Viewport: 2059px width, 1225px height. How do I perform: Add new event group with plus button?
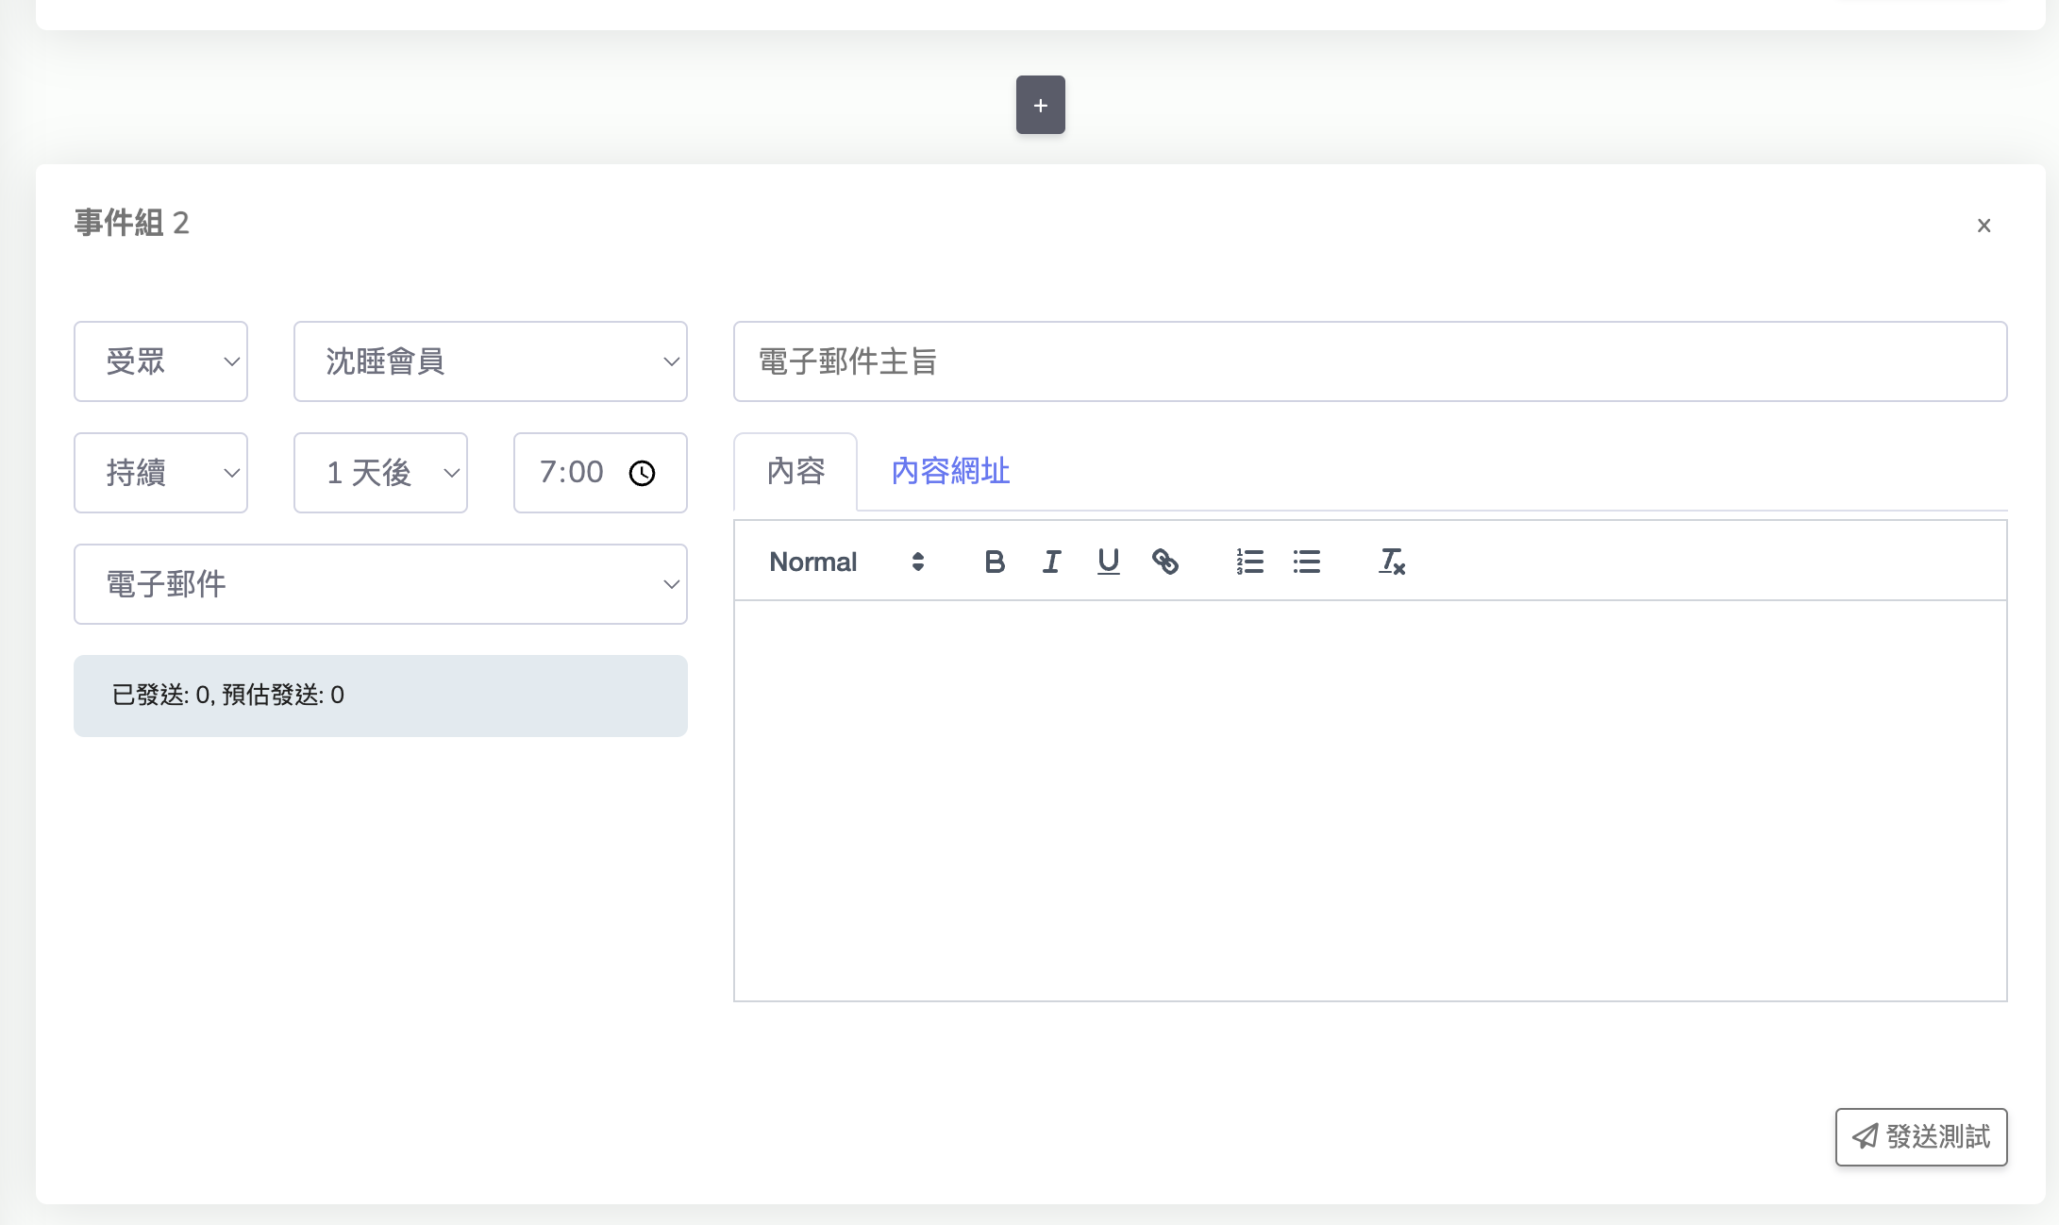point(1040,105)
